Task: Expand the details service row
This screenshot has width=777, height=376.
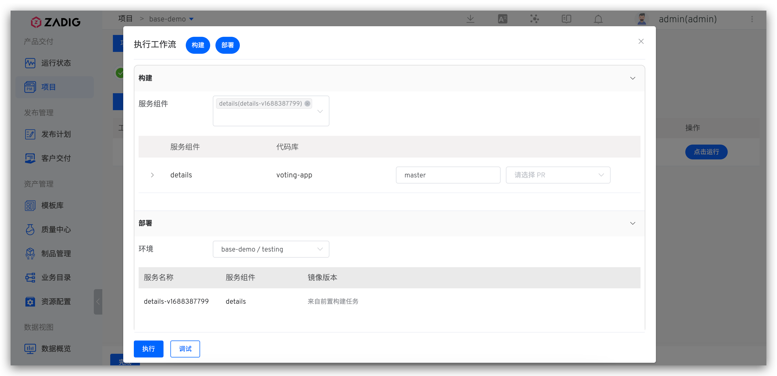Action: point(152,175)
